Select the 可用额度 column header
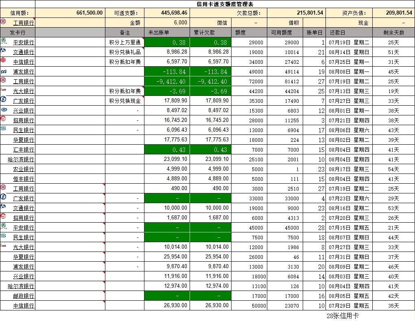Viewport: 415px width, 321px height. point(285,33)
